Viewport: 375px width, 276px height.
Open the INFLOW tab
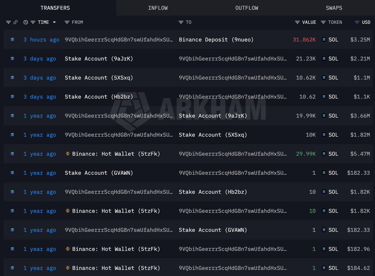tap(158, 8)
